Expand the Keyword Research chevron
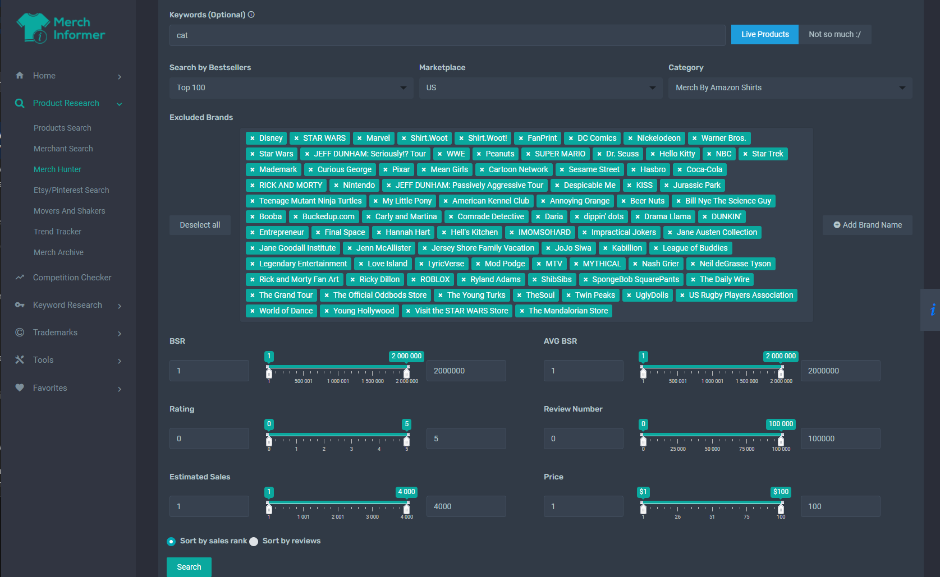Viewport: 940px width, 577px height. point(120,306)
